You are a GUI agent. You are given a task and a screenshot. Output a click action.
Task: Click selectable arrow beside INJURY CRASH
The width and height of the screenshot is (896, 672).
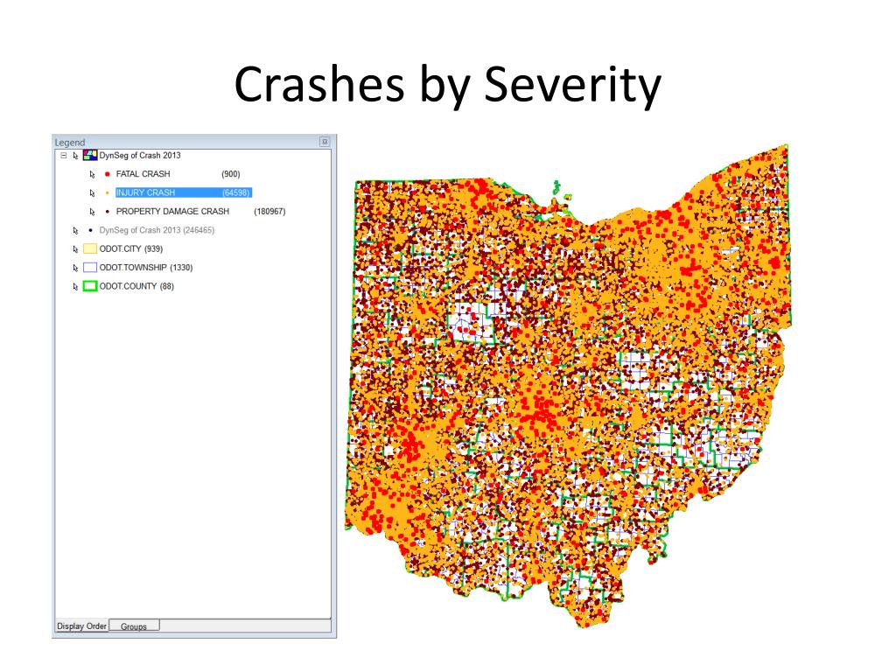tap(92, 193)
